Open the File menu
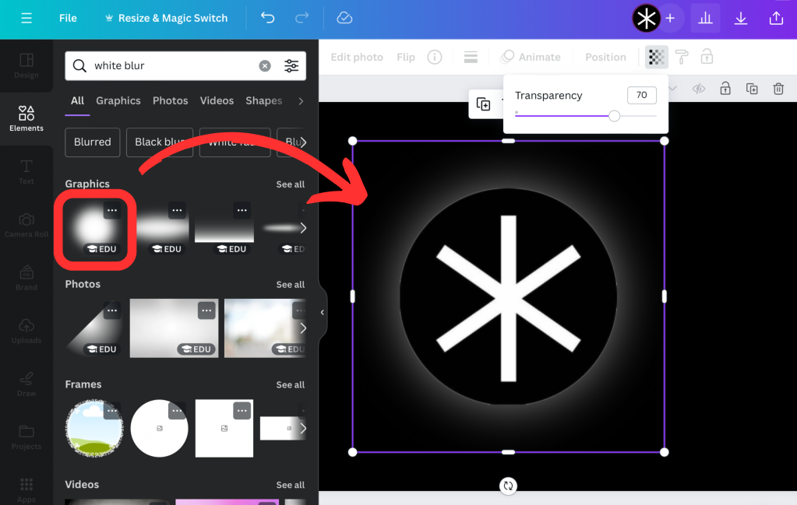This screenshot has height=505, width=797. coord(68,18)
